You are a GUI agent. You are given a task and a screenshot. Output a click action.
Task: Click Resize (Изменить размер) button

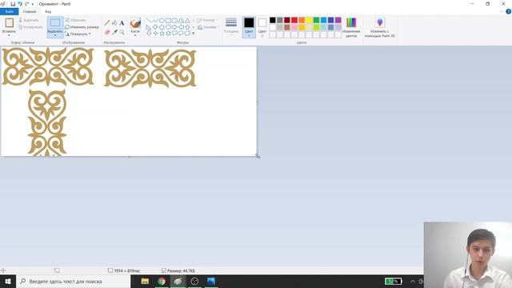(82, 27)
